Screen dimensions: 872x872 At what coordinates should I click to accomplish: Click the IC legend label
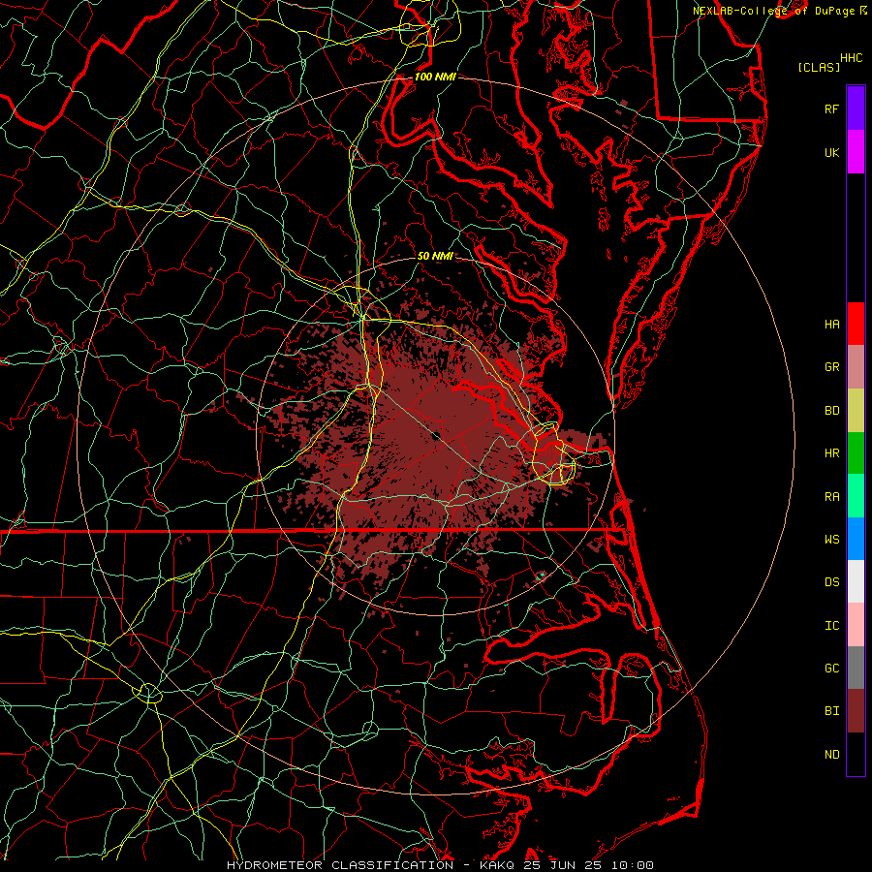[x=831, y=626]
